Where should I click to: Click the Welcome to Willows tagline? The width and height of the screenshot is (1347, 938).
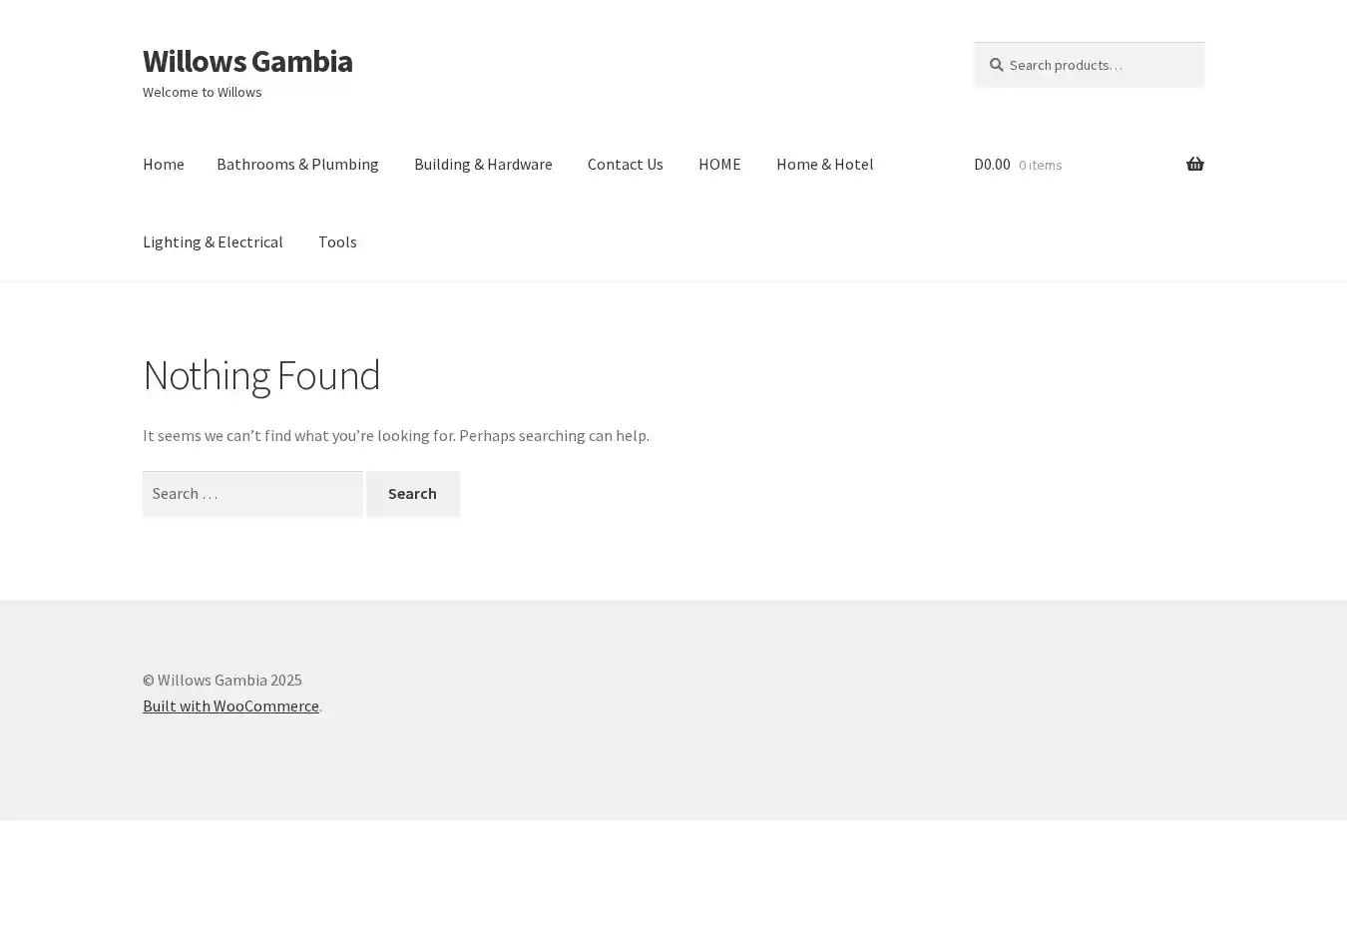[x=203, y=92]
